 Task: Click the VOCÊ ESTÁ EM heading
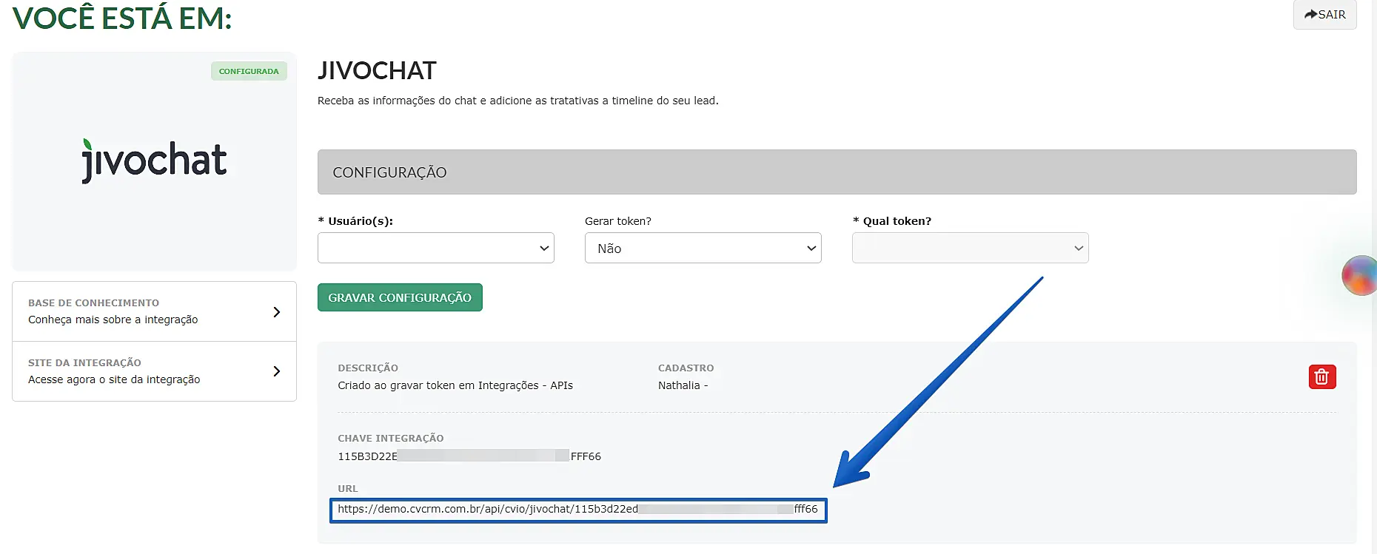(122, 18)
